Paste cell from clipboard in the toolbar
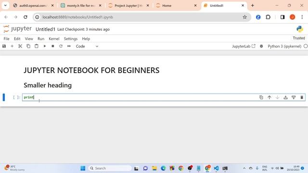 tap(37, 46)
